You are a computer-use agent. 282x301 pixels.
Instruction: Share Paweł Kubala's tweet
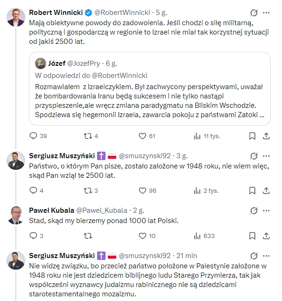coord(267,236)
